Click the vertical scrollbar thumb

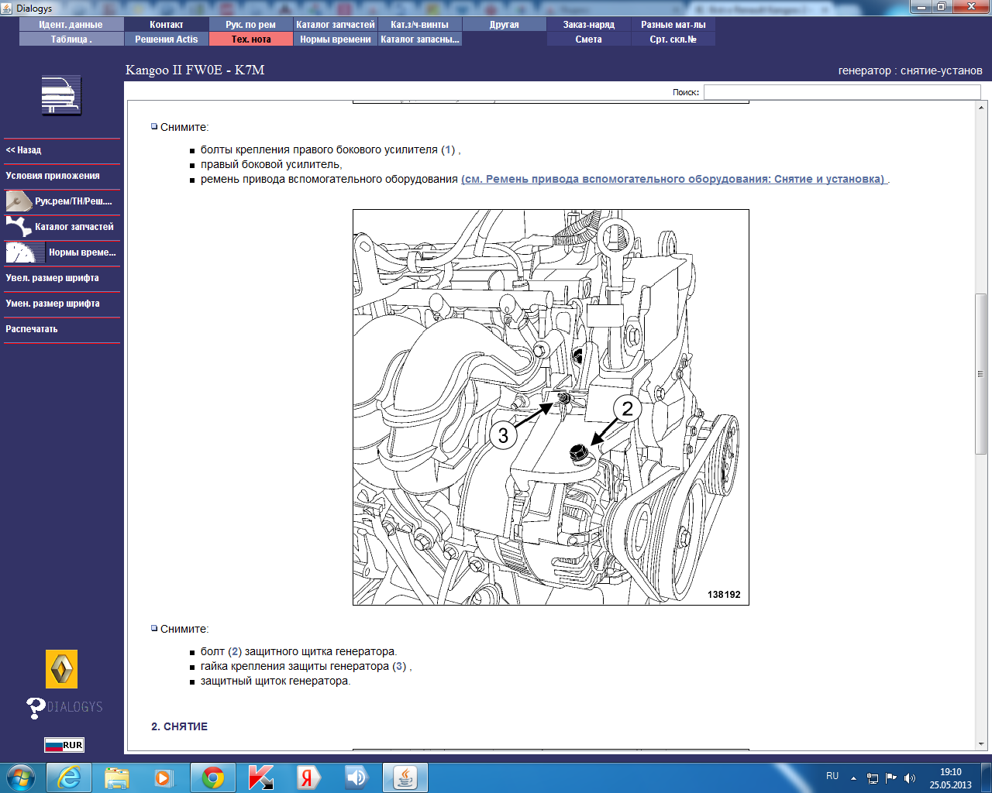(981, 374)
